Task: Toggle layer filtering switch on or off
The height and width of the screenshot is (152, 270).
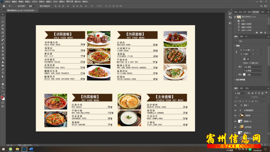Action: coord(266,93)
